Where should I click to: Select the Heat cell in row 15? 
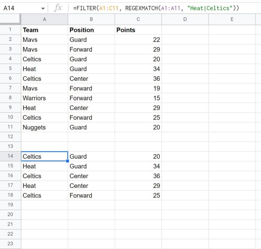(44, 166)
